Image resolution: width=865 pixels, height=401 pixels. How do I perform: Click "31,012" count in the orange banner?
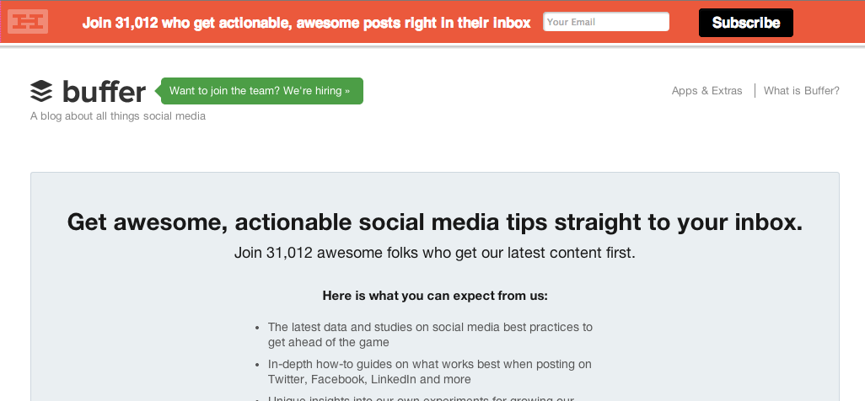click(x=137, y=23)
